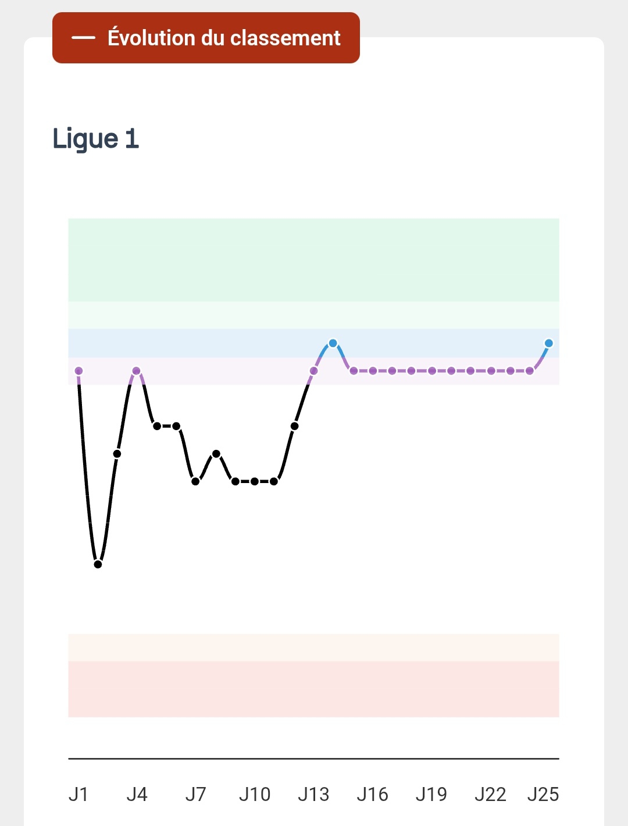Screen dimensions: 628x826
Task: Select the J16 axis label
Action: (x=372, y=794)
